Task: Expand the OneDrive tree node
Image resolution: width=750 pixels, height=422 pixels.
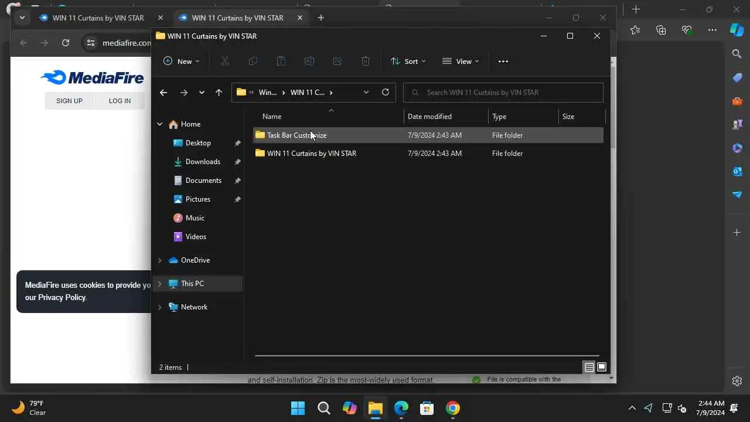Action: coord(159,260)
